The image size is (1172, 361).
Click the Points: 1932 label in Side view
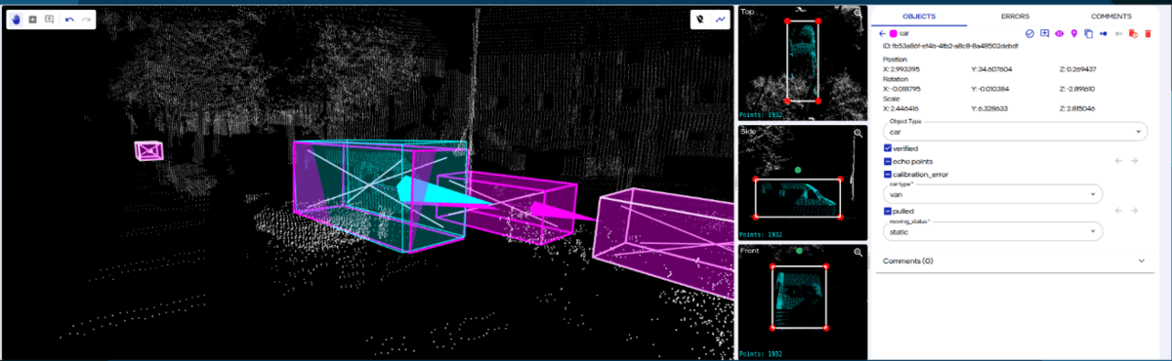click(762, 235)
